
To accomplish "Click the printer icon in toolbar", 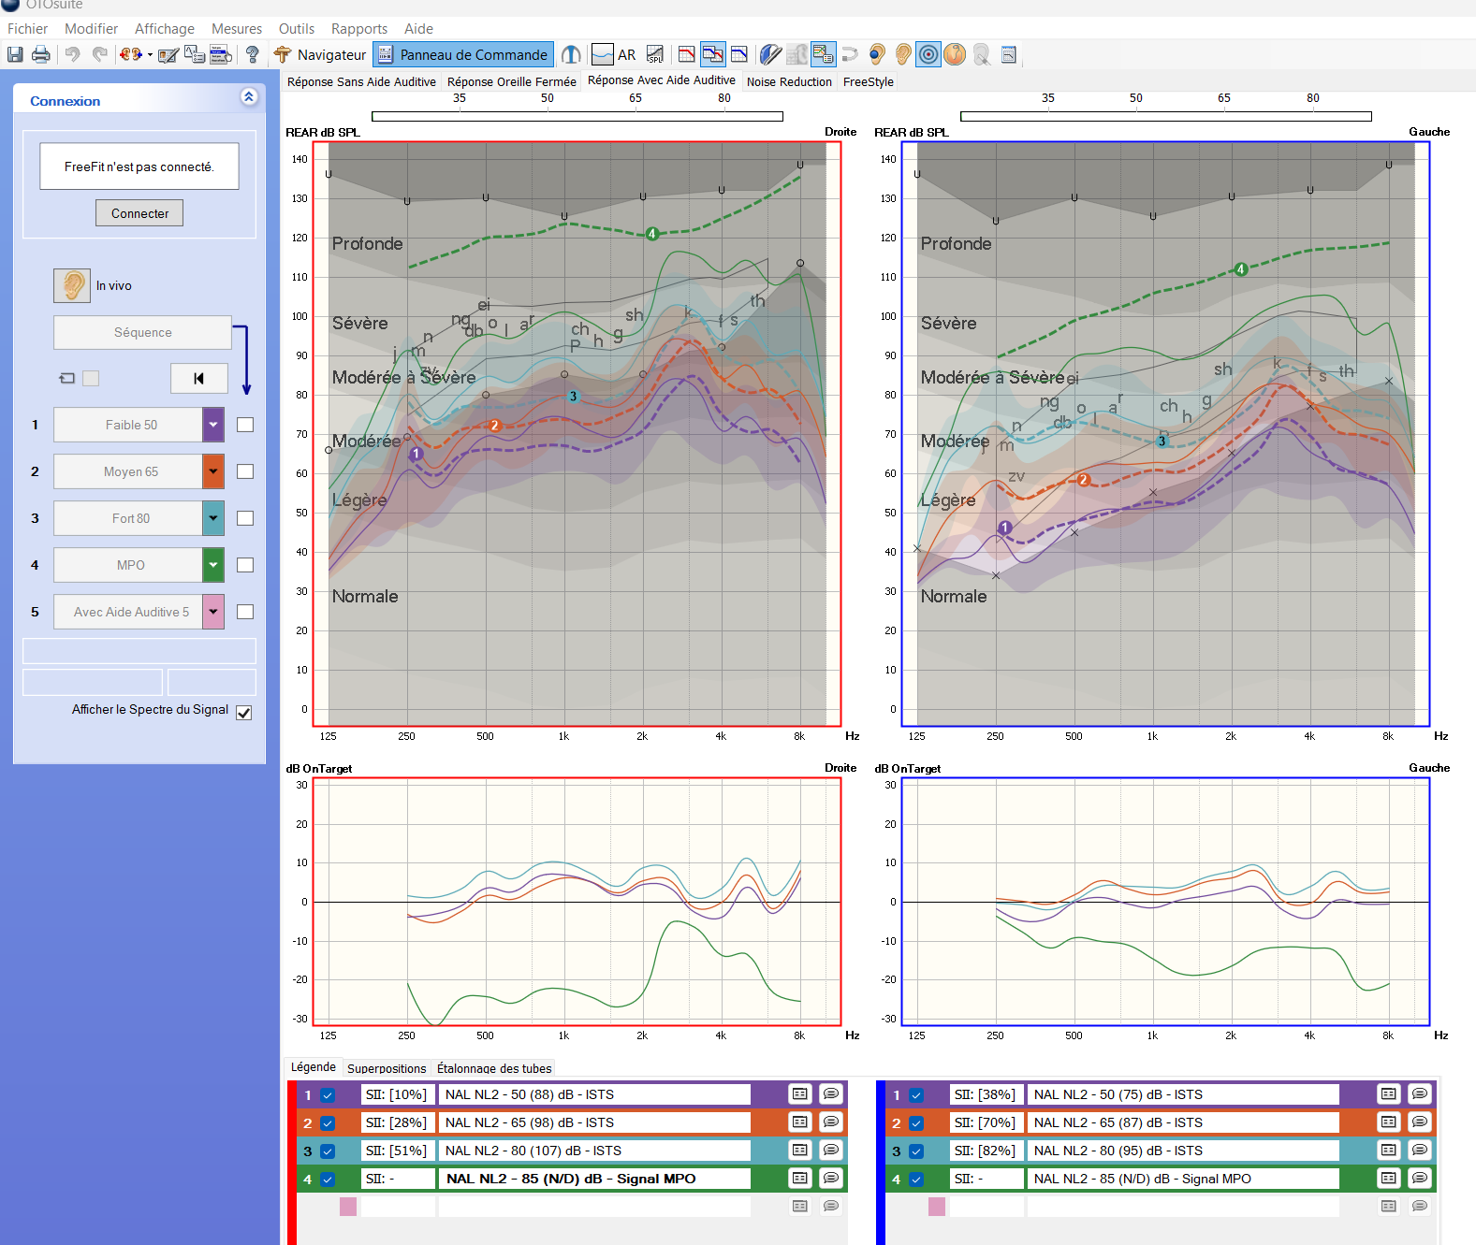I will (x=41, y=55).
